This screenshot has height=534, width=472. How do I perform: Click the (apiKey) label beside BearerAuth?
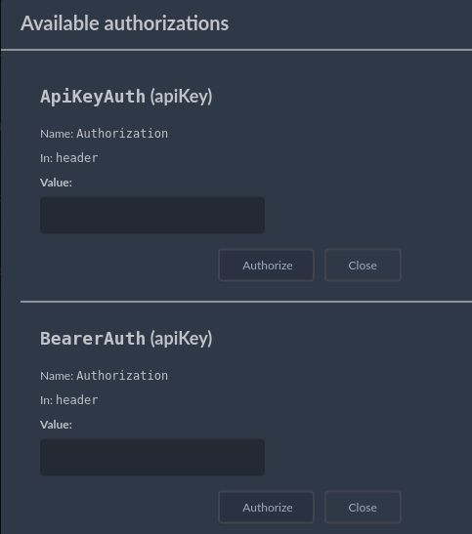pos(181,339)
